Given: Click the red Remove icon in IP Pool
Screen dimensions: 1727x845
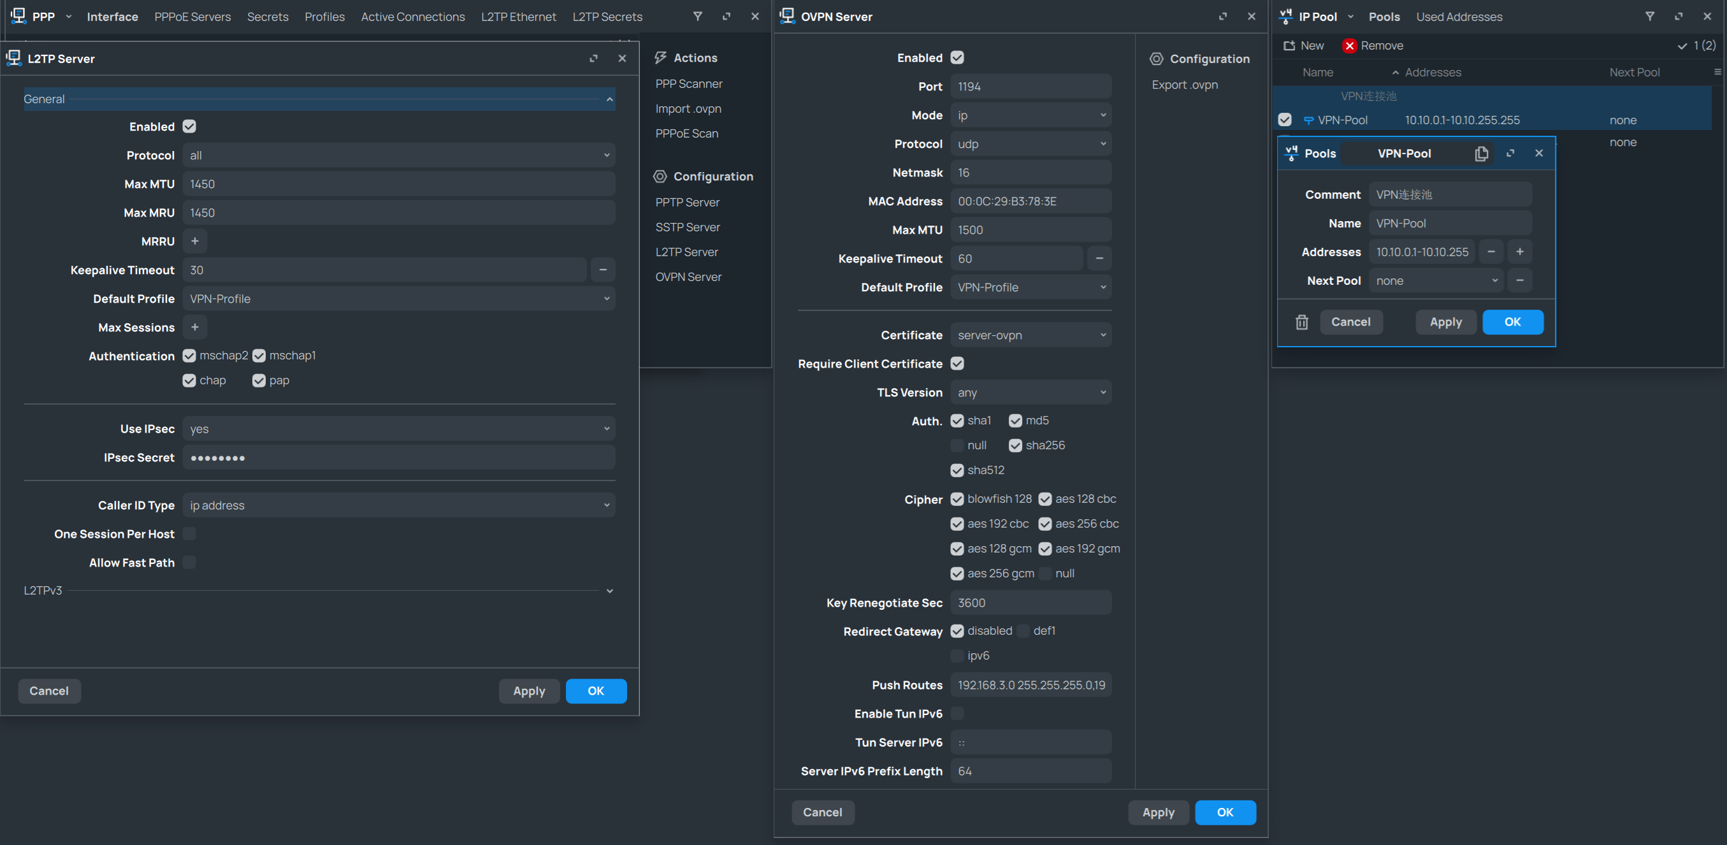Looking at the screenshot, I should pyautogui.click(x=1349, y=46).
